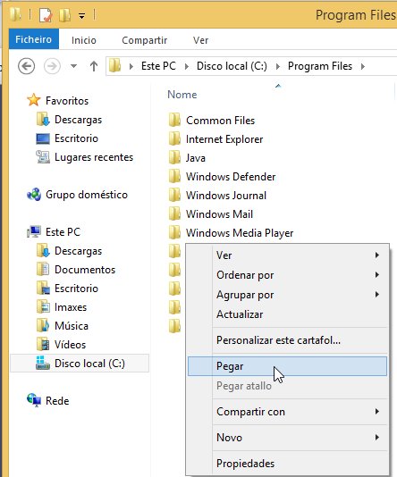Image resolution: width=397 pixels, height=477 pixels.
Task: Click the Disco local (C:) drive icon
Action: pyautogui.click(x=43, y=363)
